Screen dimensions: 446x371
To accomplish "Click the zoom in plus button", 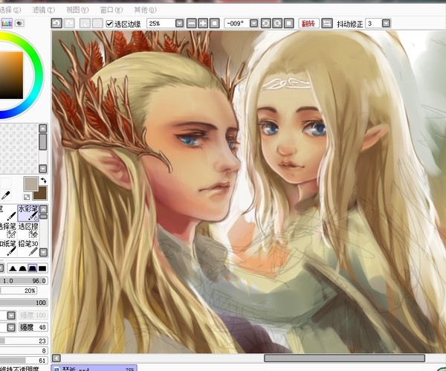I will pos(203,23).
